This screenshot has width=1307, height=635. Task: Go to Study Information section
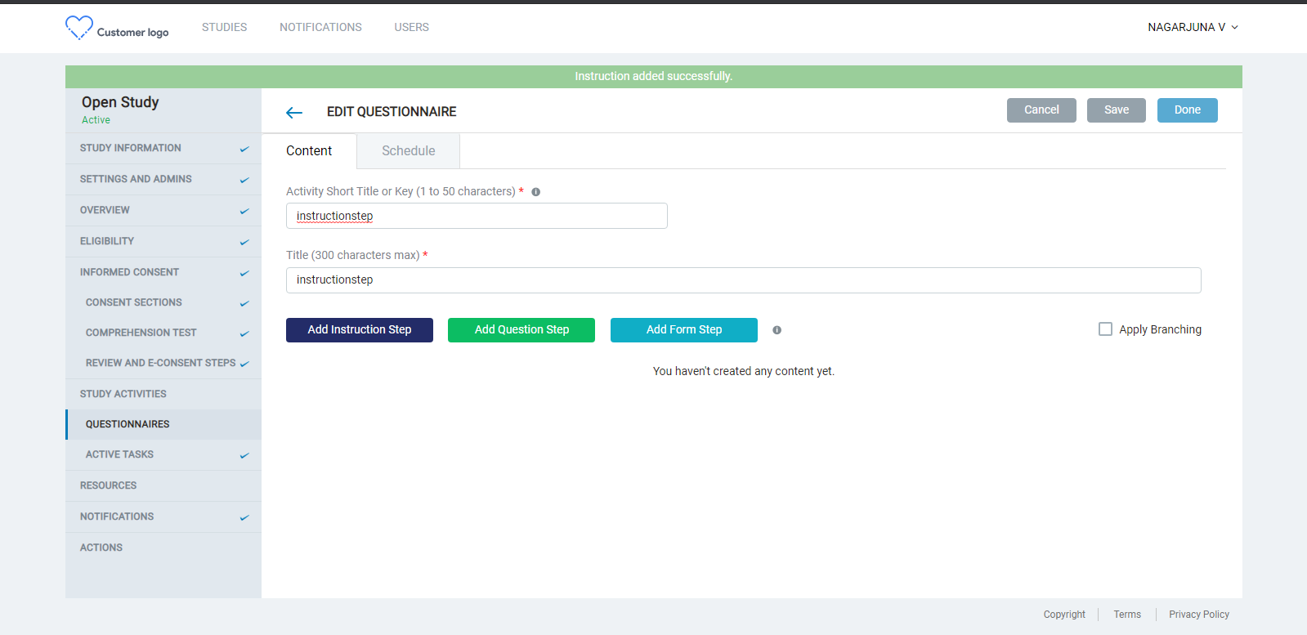163,149
